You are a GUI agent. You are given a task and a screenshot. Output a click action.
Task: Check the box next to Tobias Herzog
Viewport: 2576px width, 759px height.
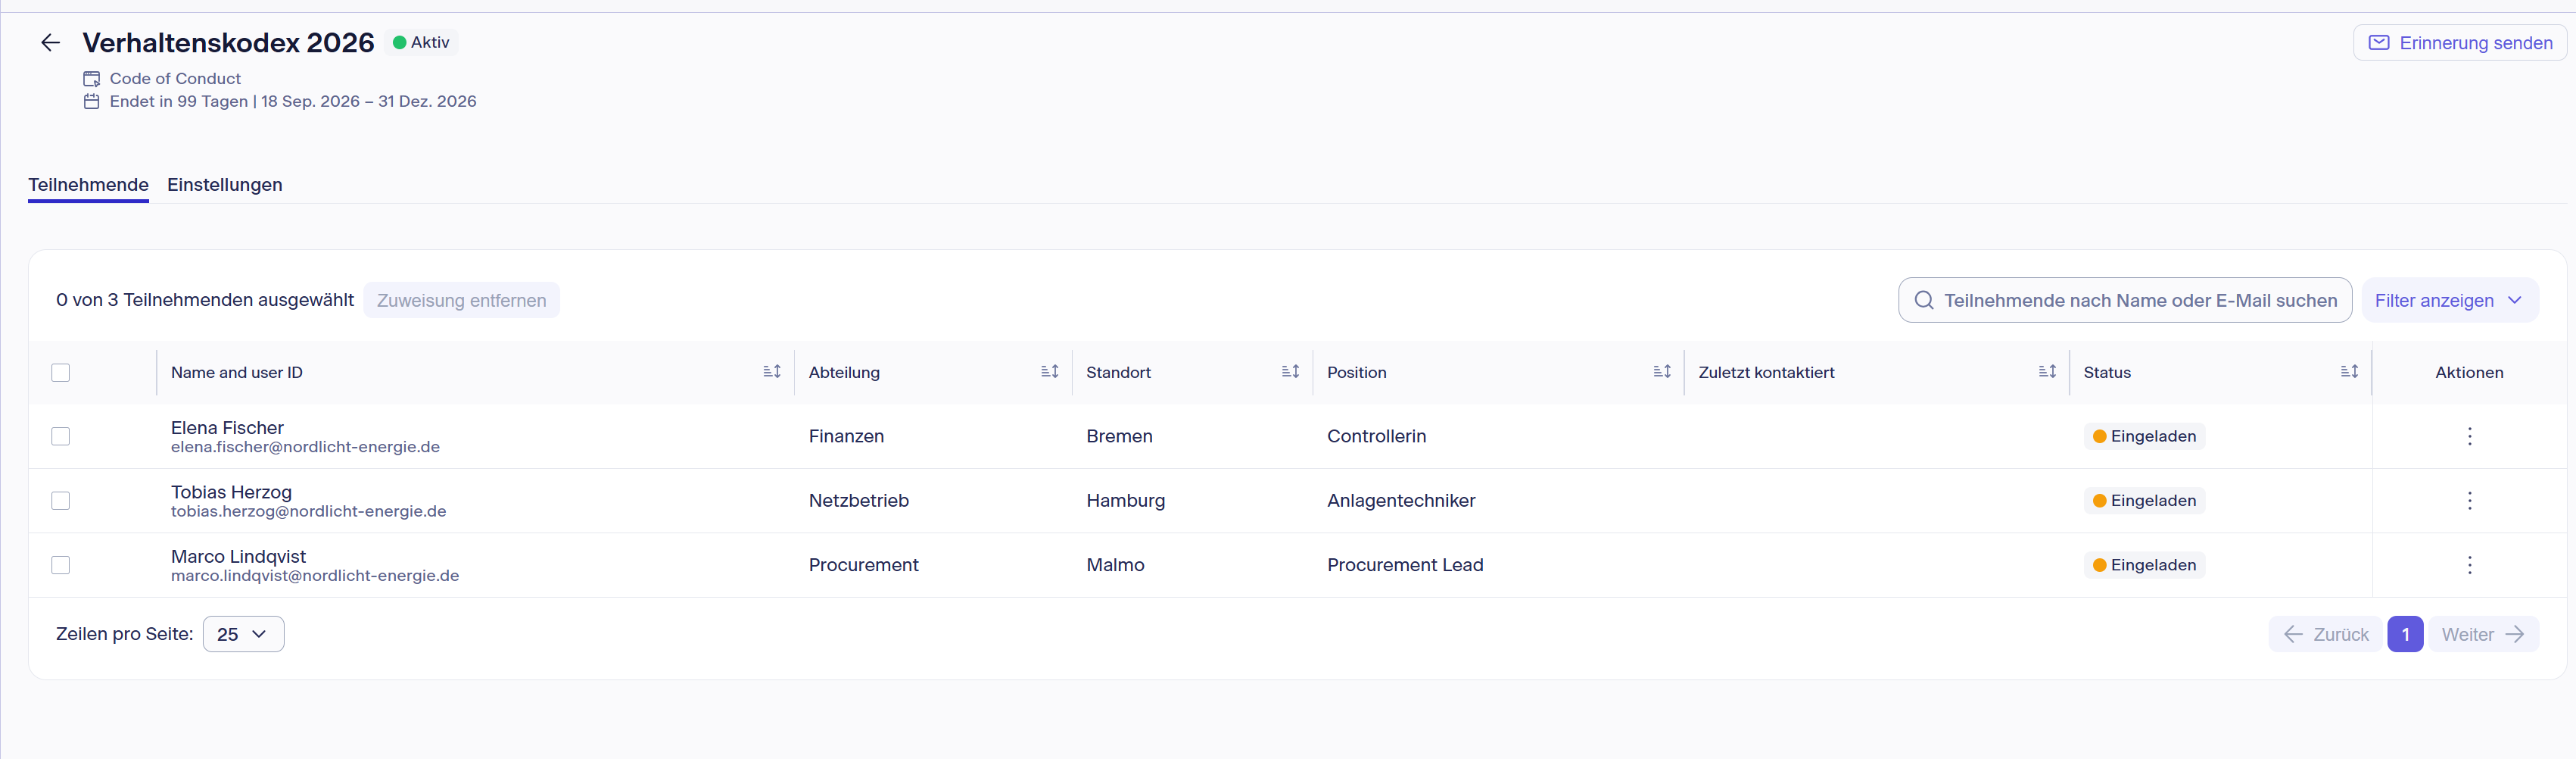tap(61, 501)
